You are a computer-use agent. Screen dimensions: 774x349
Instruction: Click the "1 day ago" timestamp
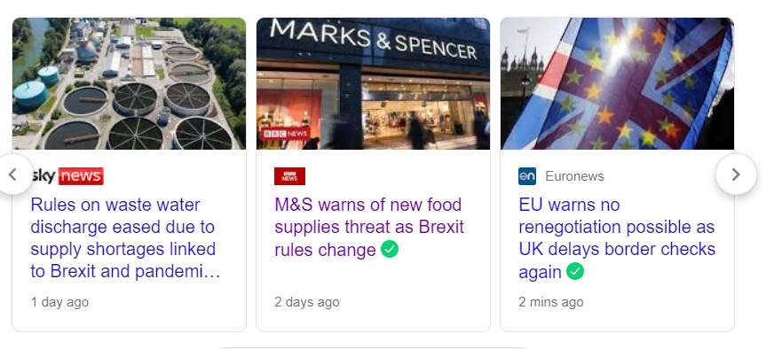[59, 302]
